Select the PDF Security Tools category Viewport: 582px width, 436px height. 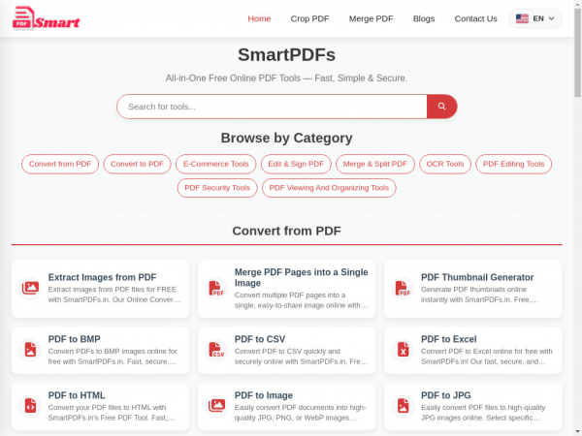pyautogui.click(x=217, y=188)
